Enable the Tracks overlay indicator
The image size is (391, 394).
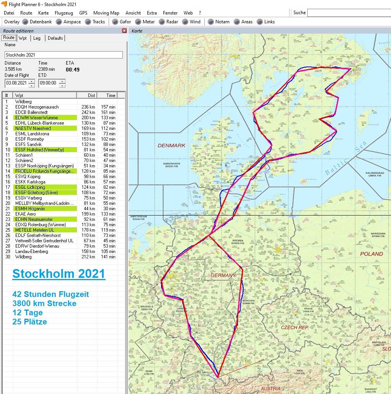pyautogui.click(x=88, y=22)
